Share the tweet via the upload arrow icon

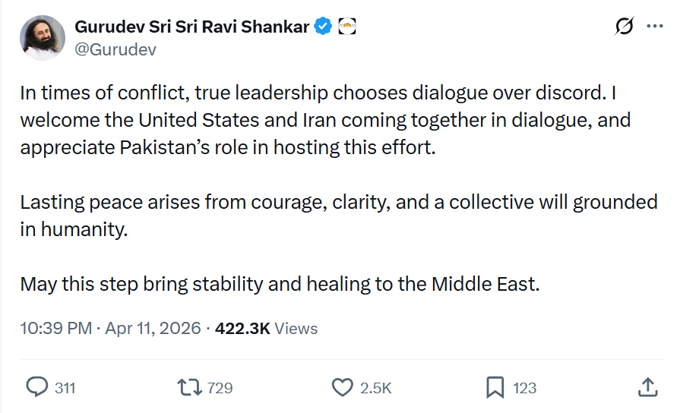(646, 387)
